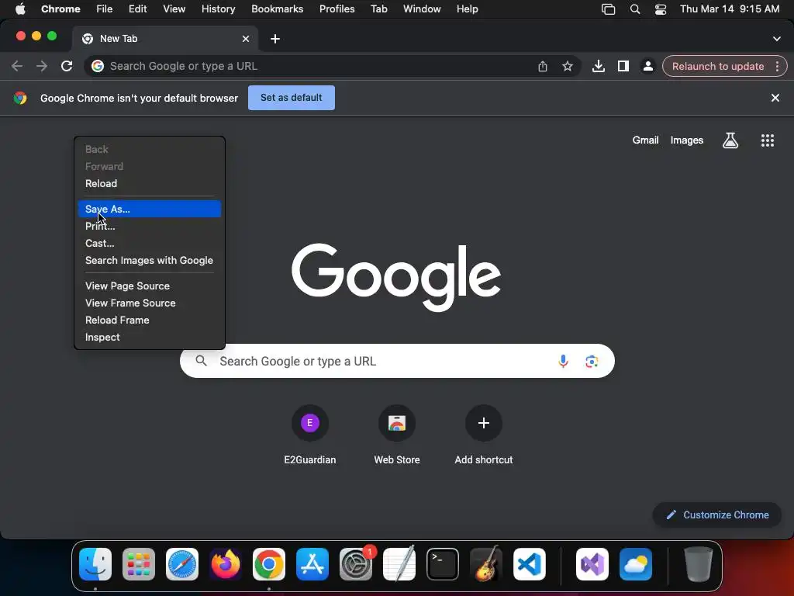794x596 pixels.
Task: Choose Cast... in the context menu
Action: click(x=150, y=243)
